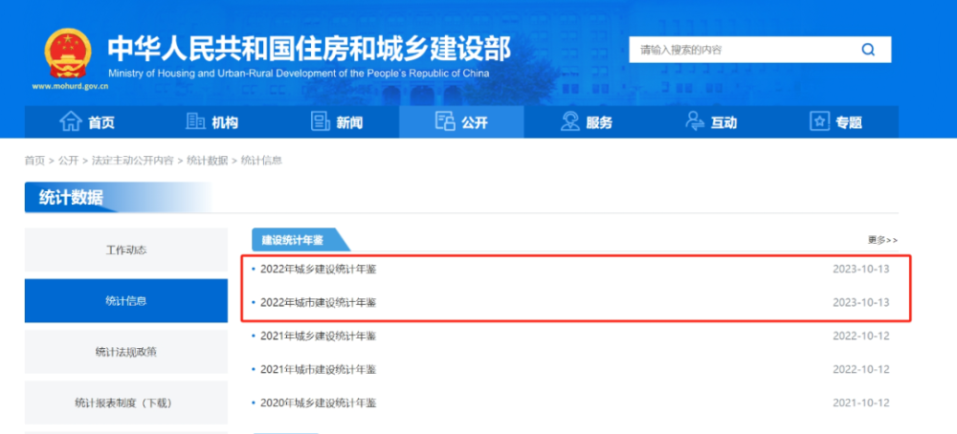
Task: Select 统计报表制度（下载）in the sidebar
Action: (x=126, y=402)
